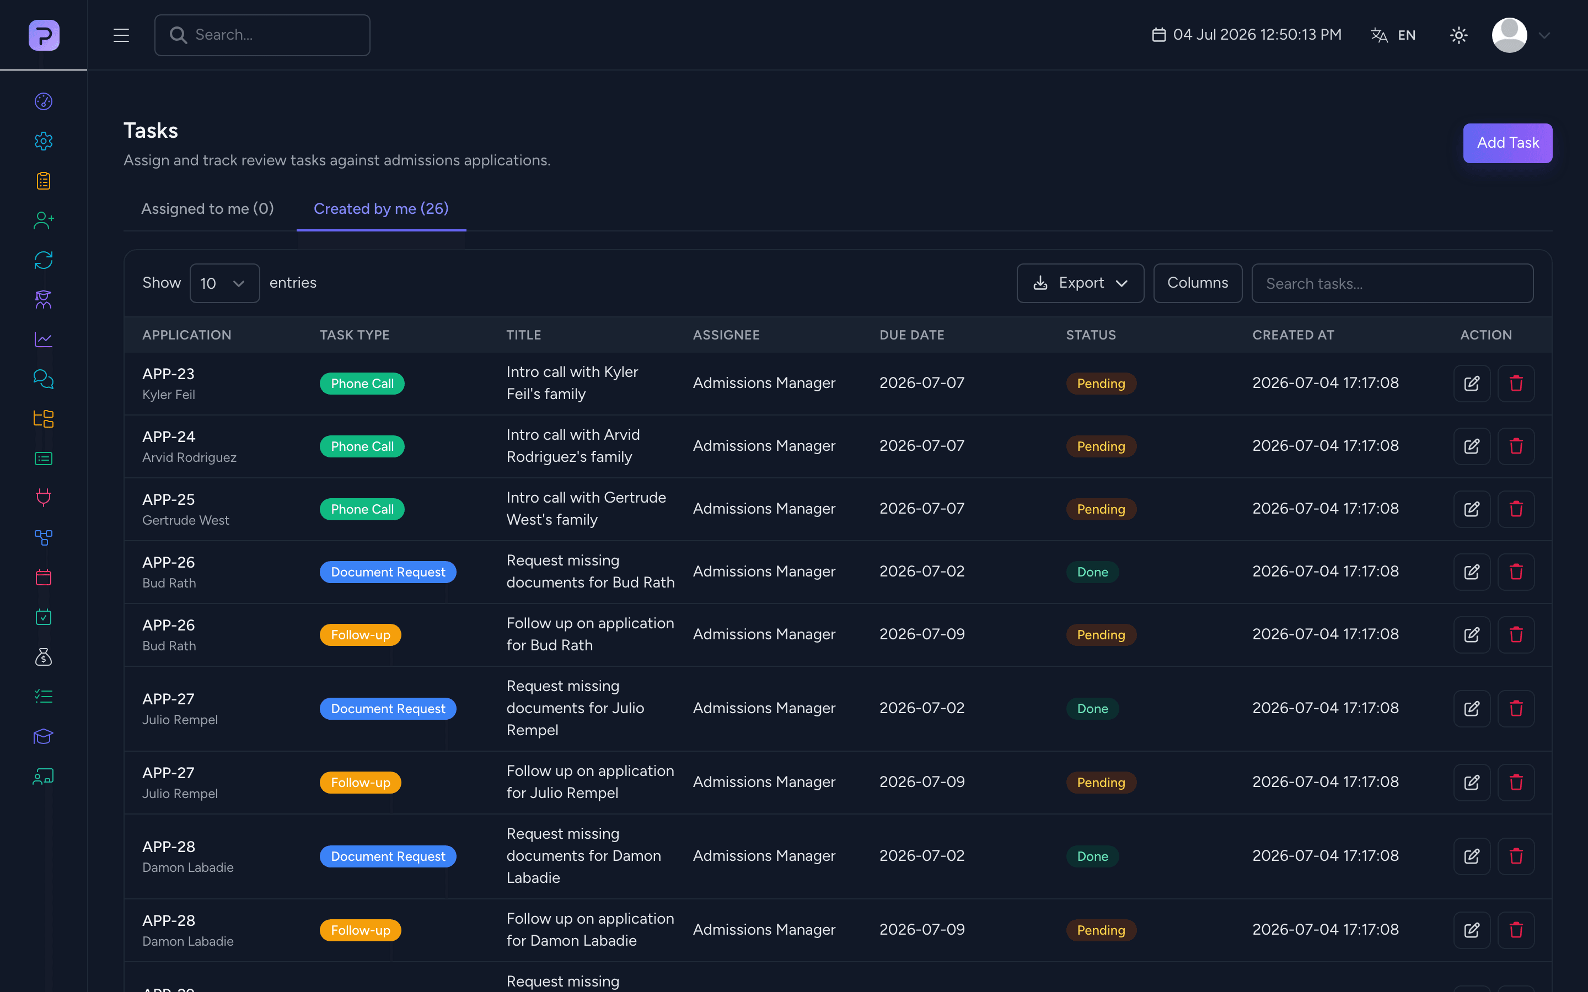Click the Add Task button
1588x992 pixels.
click(1507, 143)
